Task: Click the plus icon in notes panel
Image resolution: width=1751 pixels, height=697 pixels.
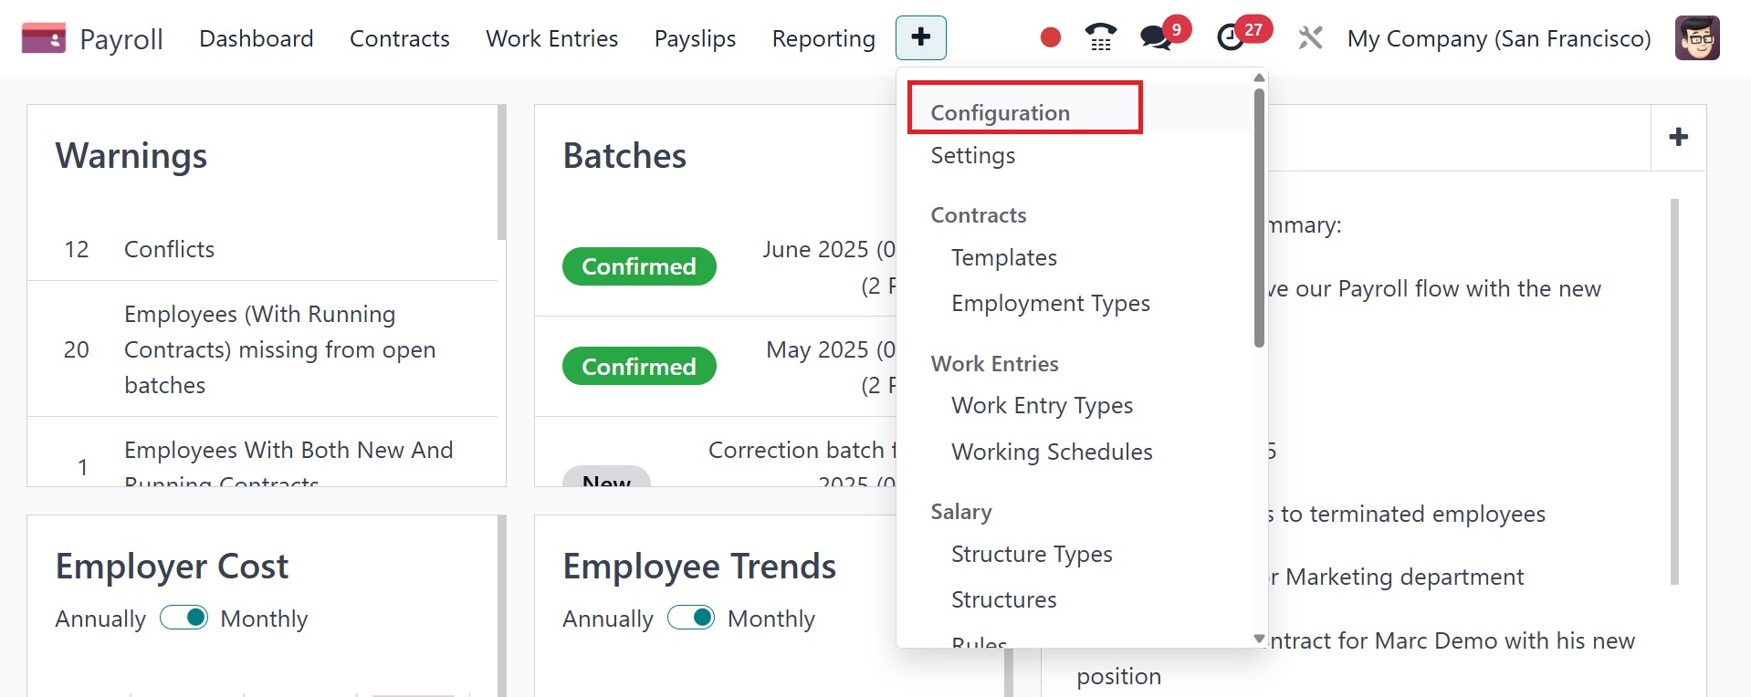Action: (x=1678, y=138)
